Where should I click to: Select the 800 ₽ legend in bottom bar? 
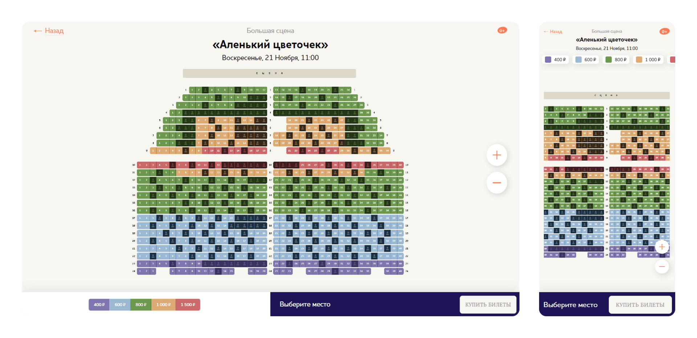[141, 305]
